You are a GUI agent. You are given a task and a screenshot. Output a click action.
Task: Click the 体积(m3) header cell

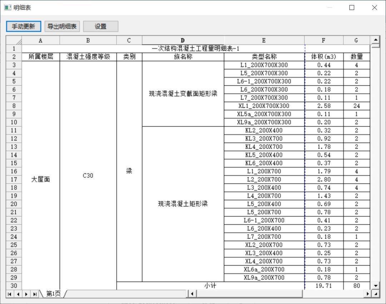(324, 57)
